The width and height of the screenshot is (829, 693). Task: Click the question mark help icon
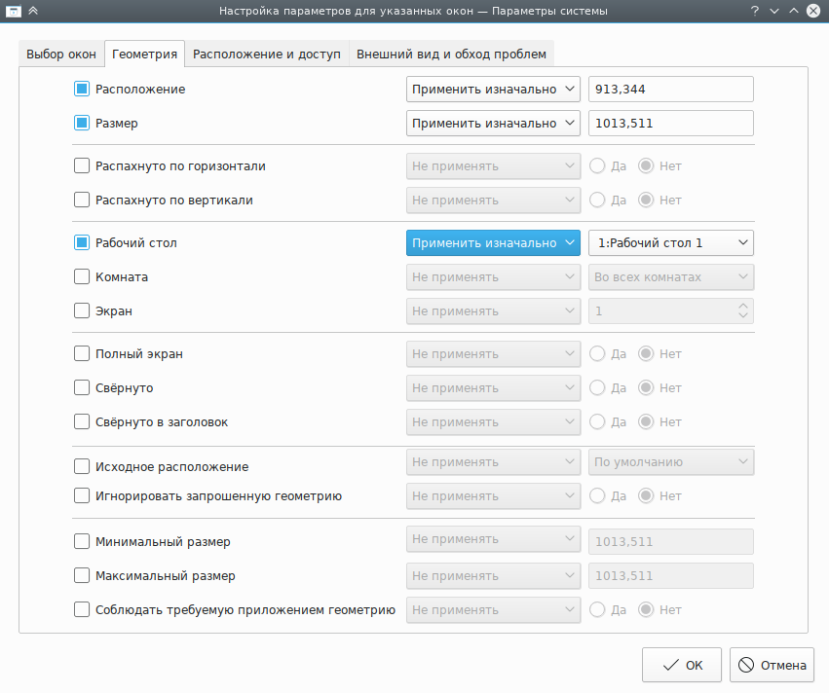pyautogui.click(x=754, y=11)
